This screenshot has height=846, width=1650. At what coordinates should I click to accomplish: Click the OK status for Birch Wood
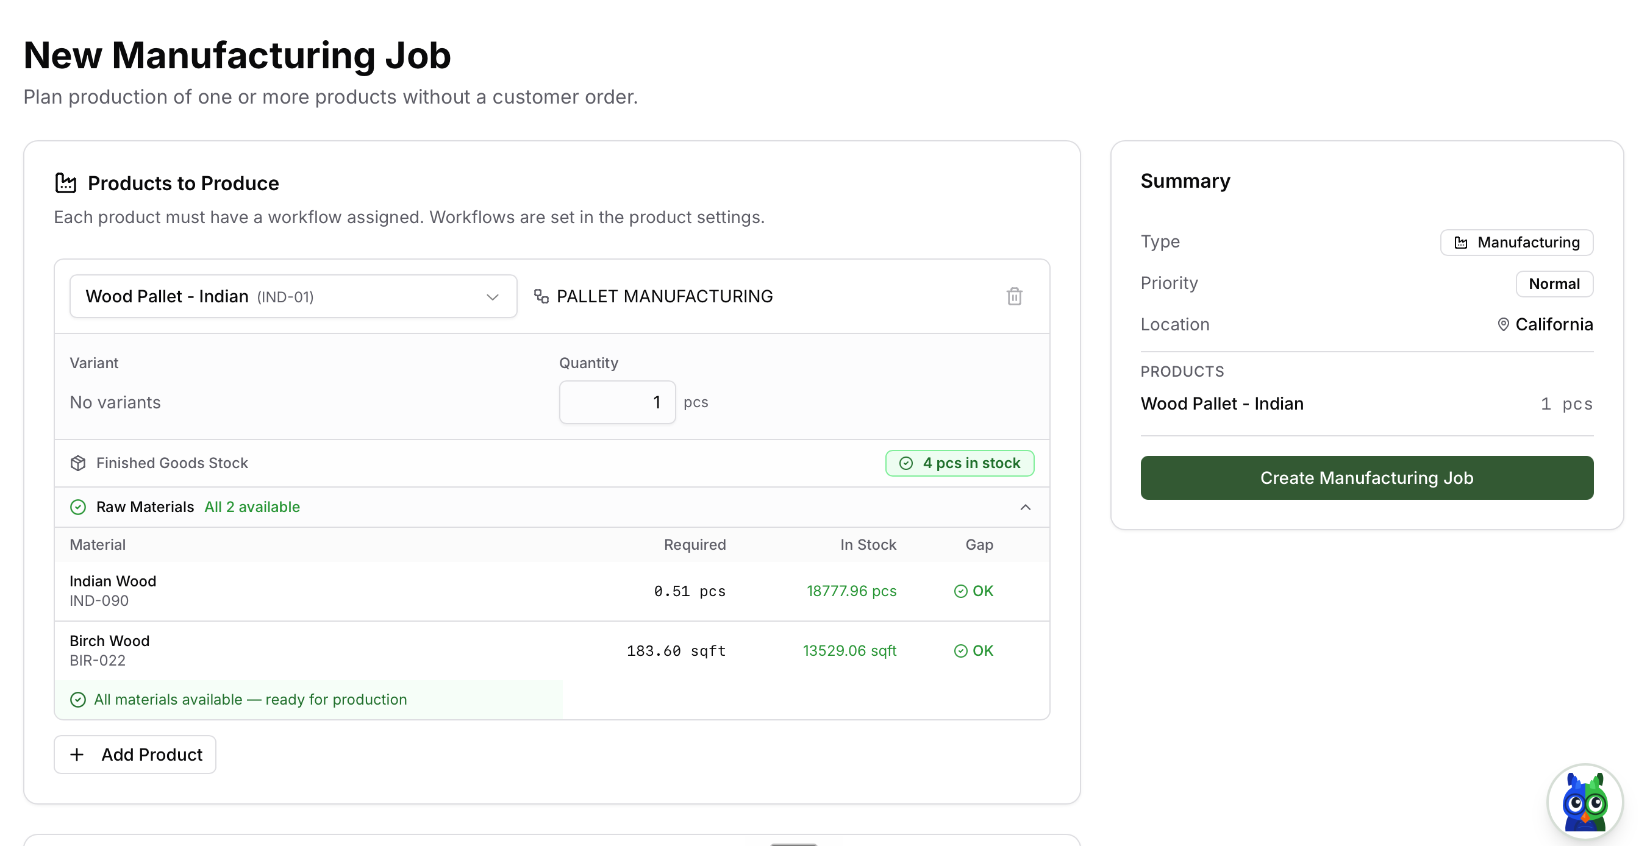click(x=974, y=651)
